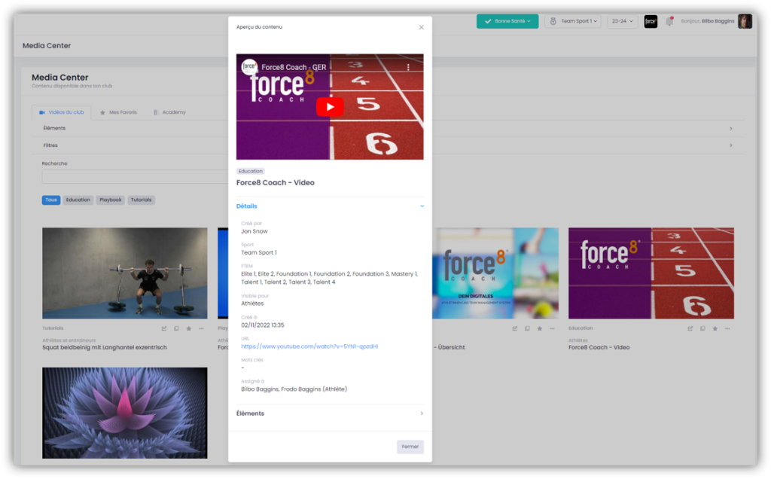The image size is (771, 479).
Task: Copy the Squat beidbeinig video item
Action: pos(176,328)
